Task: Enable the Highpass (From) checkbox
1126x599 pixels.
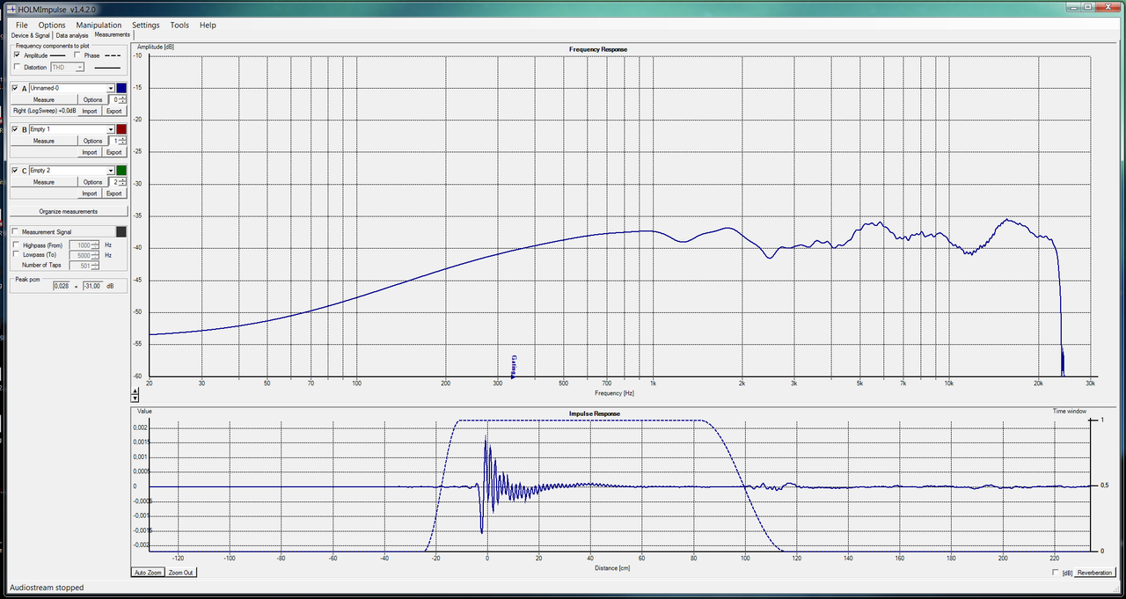Action: [x=17, y=245]
